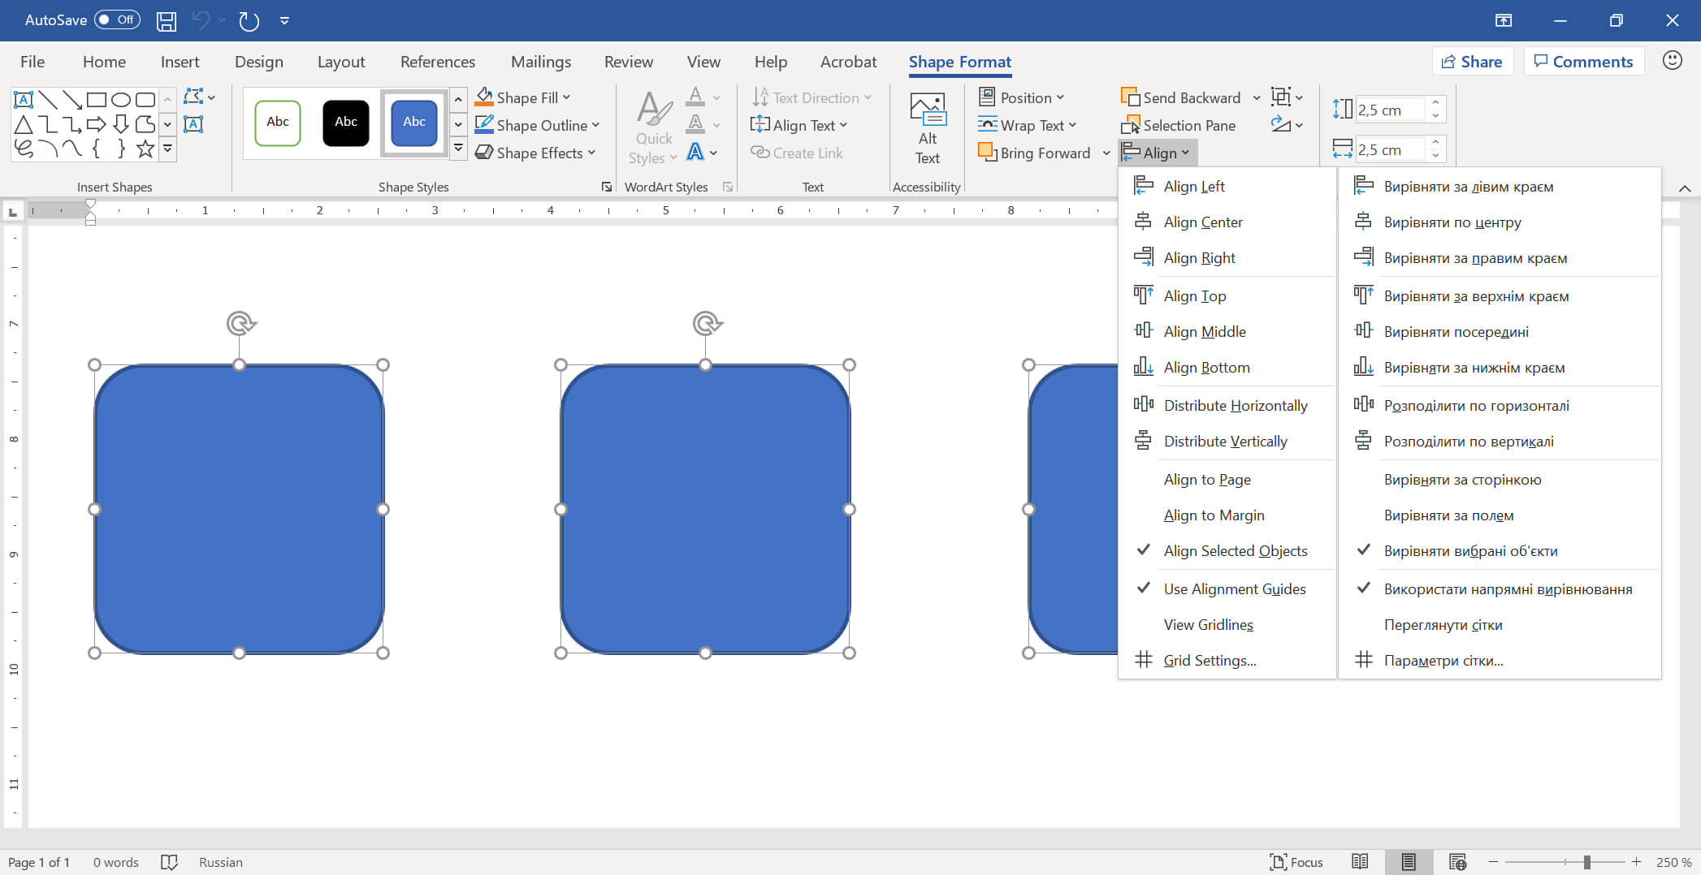Toggle Align Selected Objects option
This screenshot has width=1701, height=875.
pyautogui.click(x=1235, y=551)
